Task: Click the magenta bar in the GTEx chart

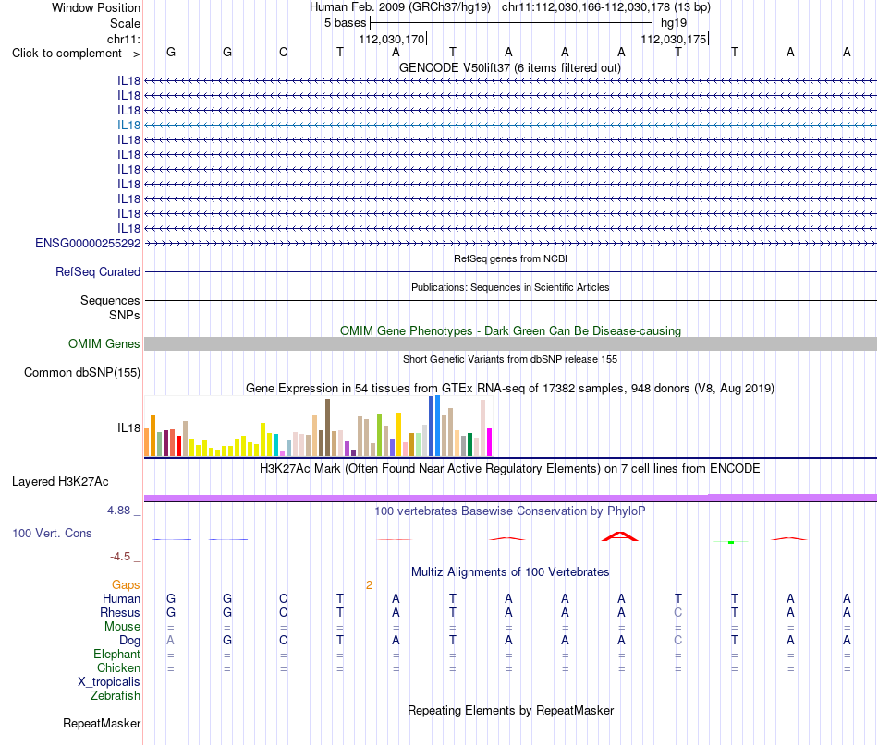Action: coord(490,442)
